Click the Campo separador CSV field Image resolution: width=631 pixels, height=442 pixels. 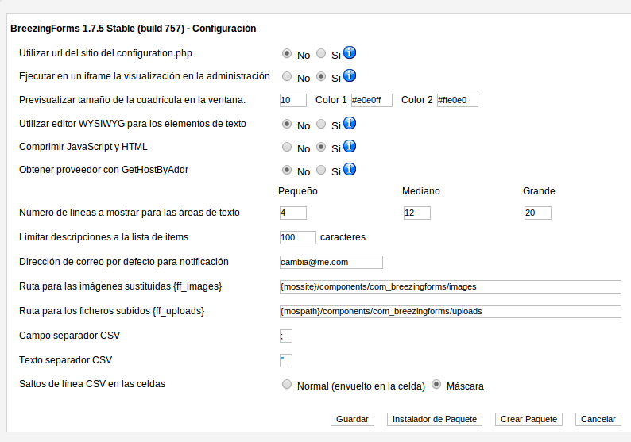coord(286,336)
